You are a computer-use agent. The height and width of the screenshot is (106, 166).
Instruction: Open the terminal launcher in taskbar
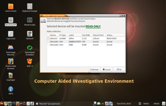click(x=14, y=104)
